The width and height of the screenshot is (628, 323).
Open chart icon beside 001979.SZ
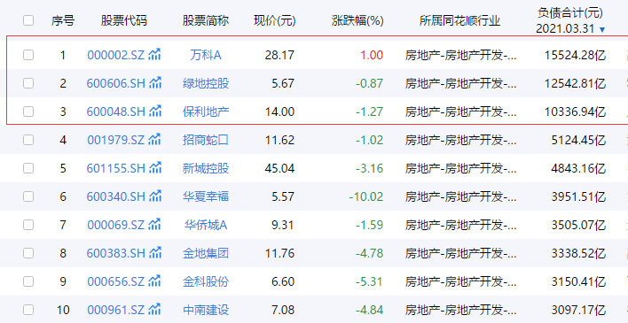(x=154, y=140)
